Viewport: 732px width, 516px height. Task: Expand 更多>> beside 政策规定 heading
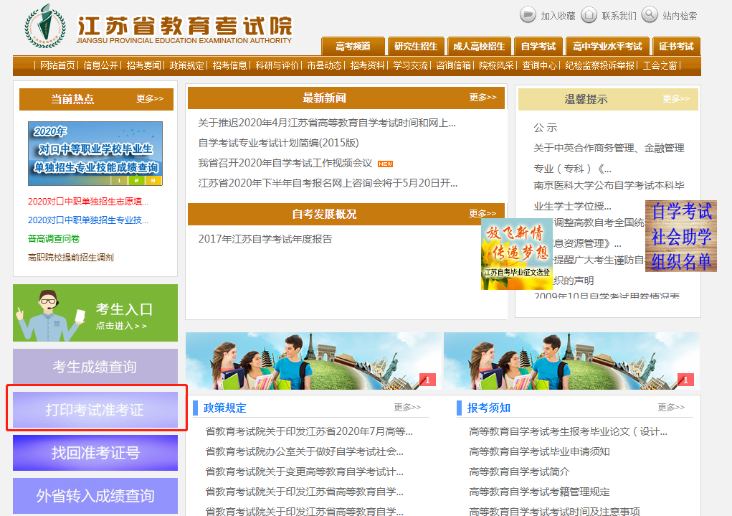click(x=407, y=407)
